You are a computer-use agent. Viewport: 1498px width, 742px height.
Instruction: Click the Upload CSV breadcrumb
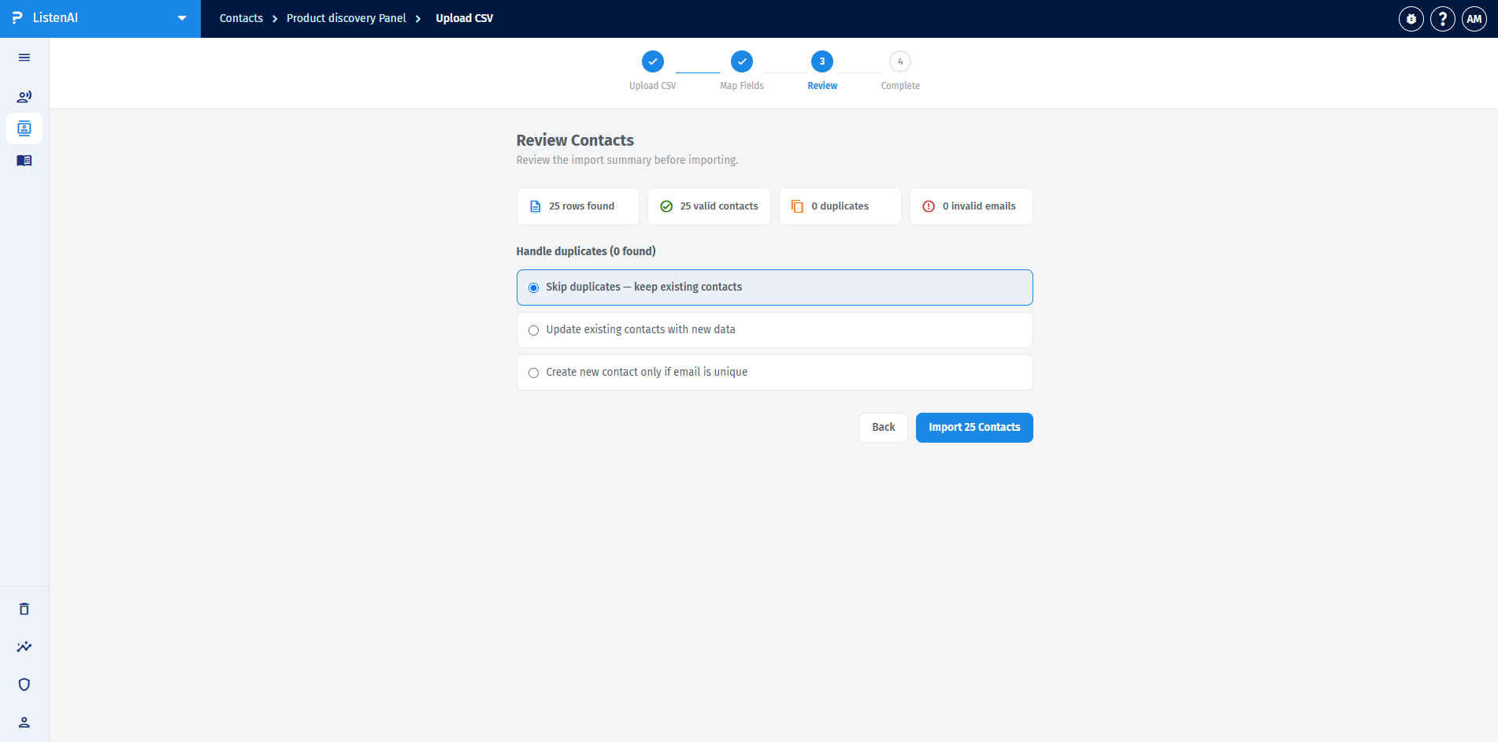(465, 18)
